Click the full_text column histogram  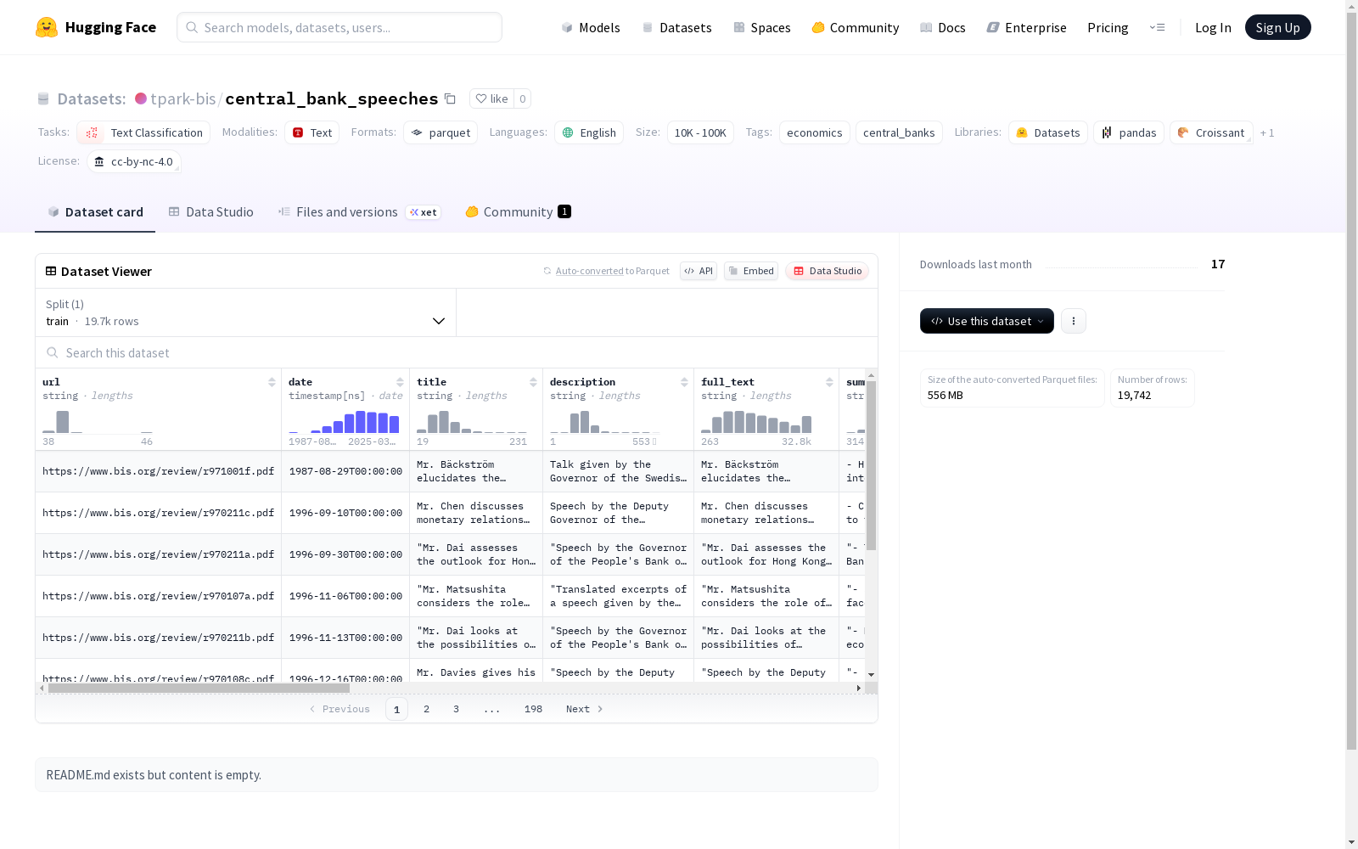point(756,421)
